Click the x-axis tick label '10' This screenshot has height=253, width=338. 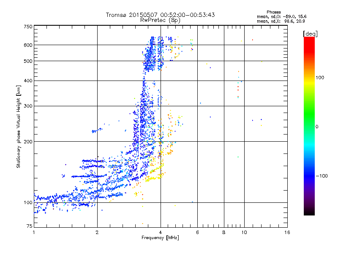click(x=244, y=232)
